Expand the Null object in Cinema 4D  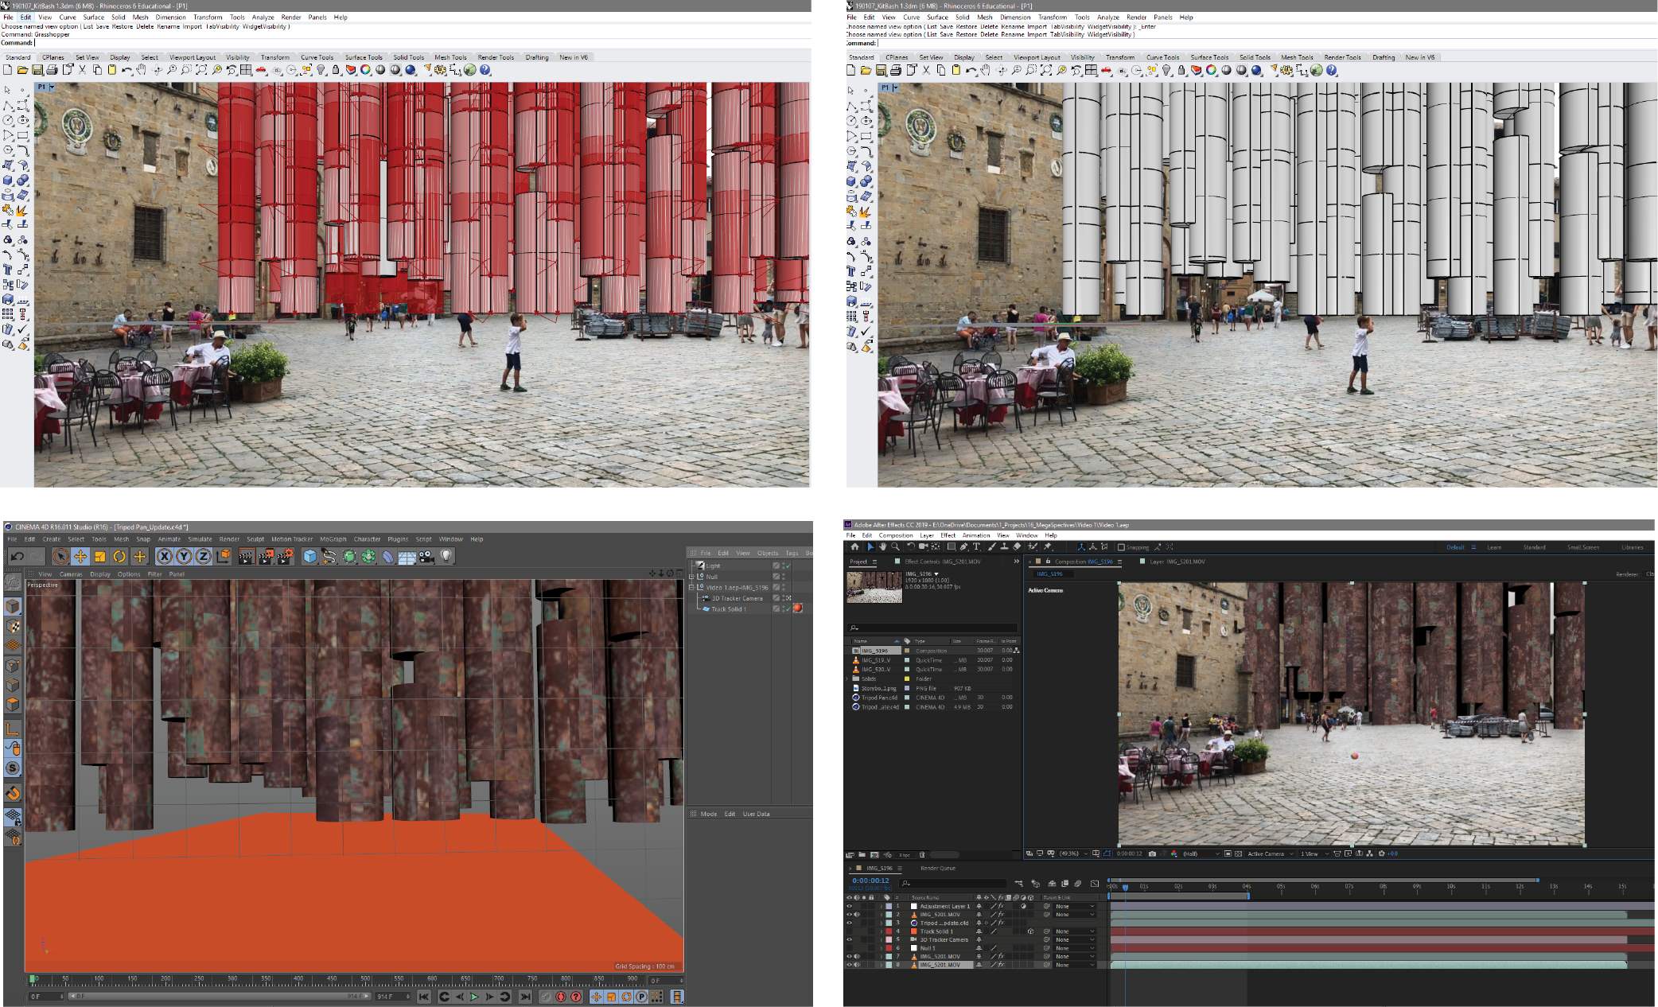click(692, 577)
